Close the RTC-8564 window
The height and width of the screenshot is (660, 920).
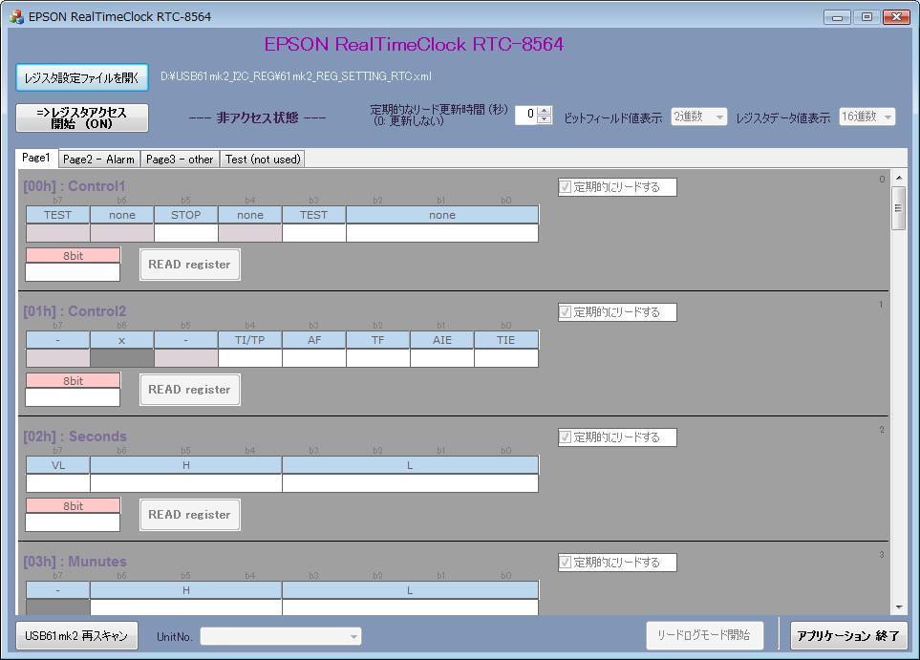(896, 17)
